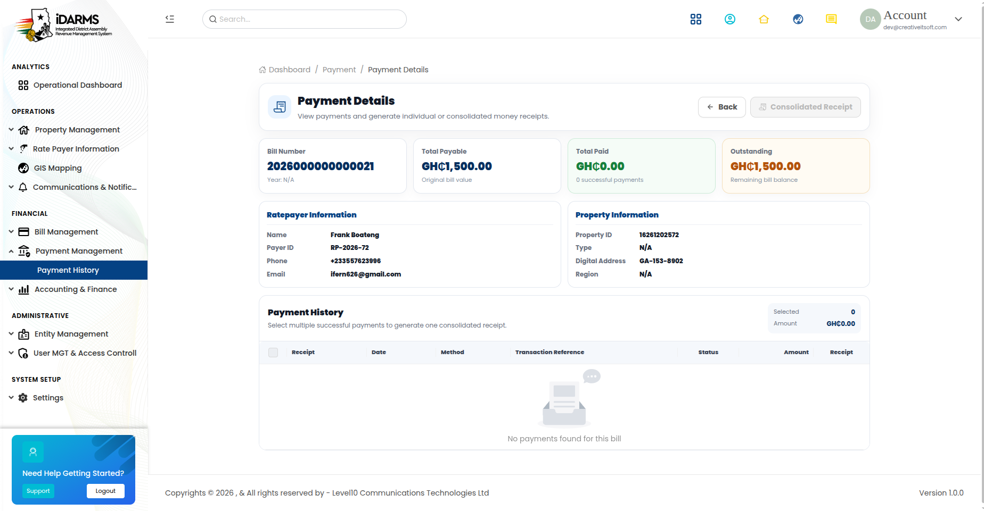Click the Support button
The image size is (984, 511).
click(x=38, y=491)
